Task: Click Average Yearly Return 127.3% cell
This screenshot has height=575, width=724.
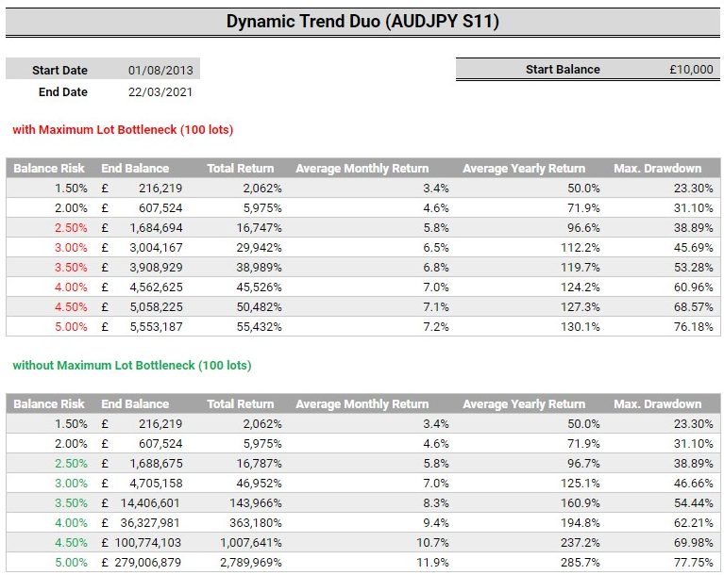Action: click(581, 307)
